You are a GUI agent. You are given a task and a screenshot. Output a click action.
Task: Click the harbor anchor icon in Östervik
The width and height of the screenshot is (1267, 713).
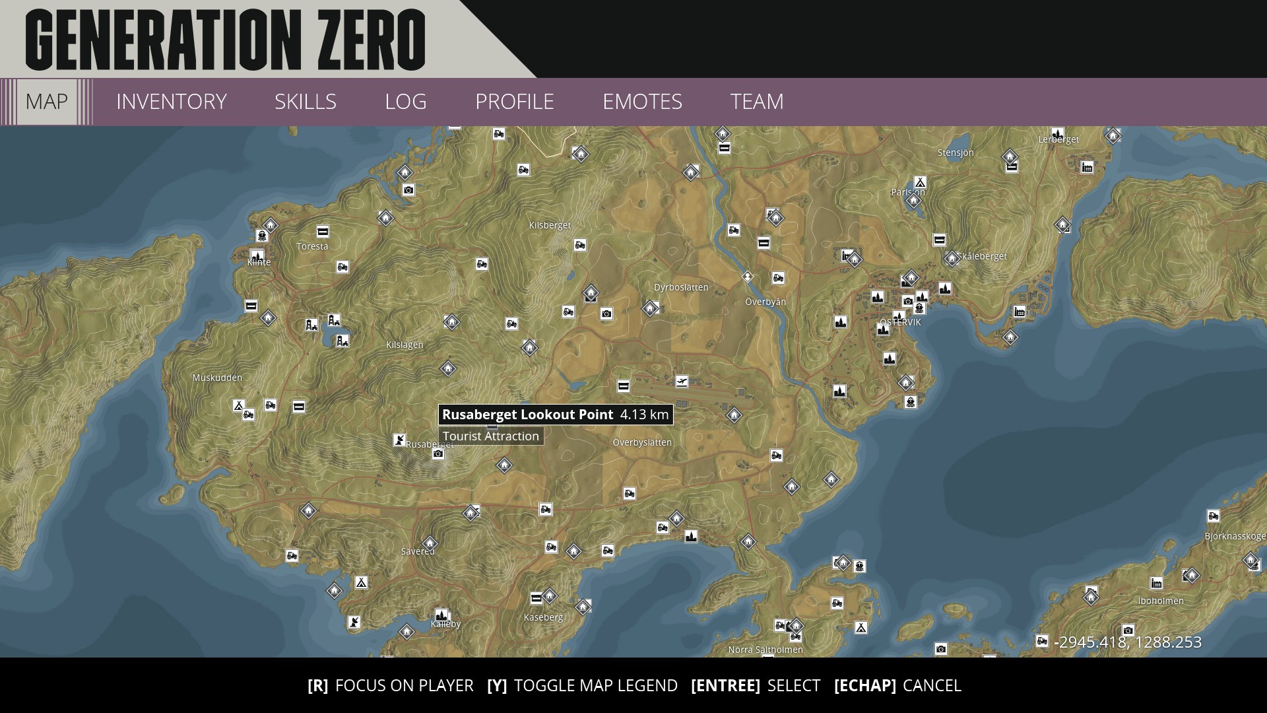pyautogui.click(x=919, y=308)
